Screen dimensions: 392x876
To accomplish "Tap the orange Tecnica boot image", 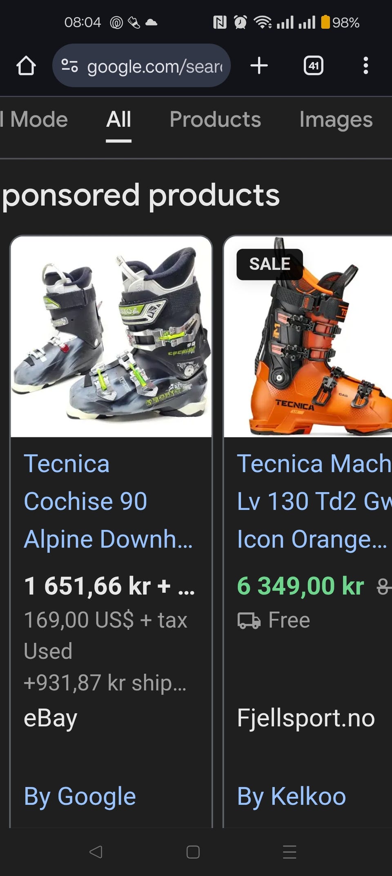I will 308,337.
